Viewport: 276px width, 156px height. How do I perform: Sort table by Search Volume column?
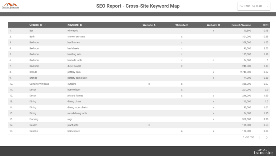[241, 25]
